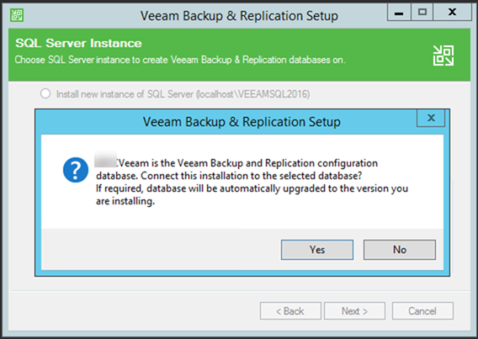Screen dimensions: 478x339
Task: Click the blurred server name in message
Action: (105, 159)
